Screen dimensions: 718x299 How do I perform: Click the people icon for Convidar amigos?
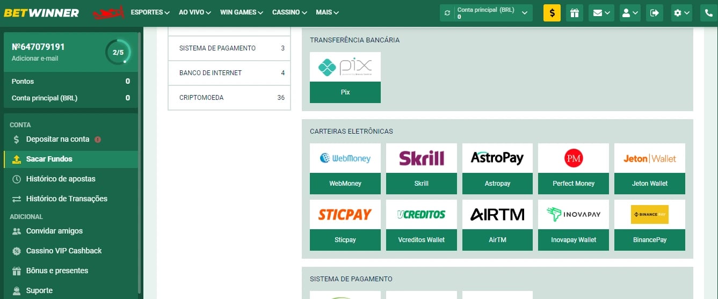[16, 231]
